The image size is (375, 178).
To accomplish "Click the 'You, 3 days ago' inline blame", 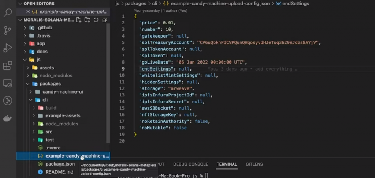I will click(252, 69).
